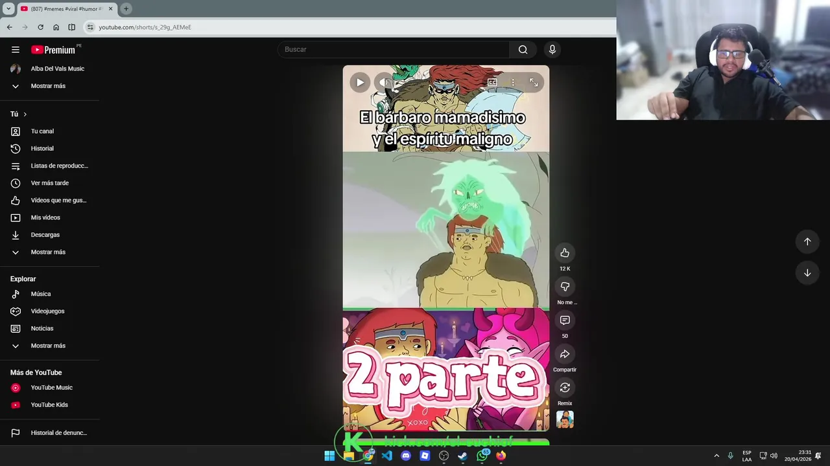Open Discord from taskbar
Viewport: 830px width, 466px height.
coord(406,456)
